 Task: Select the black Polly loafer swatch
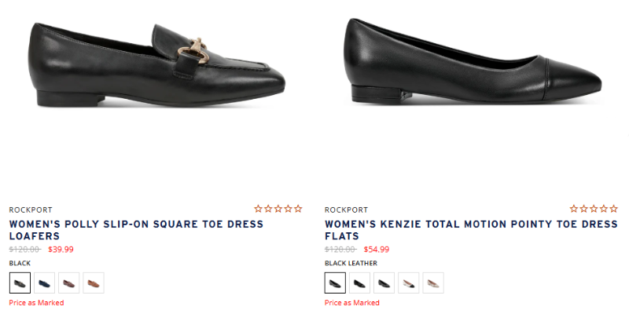tap(20, 283)
